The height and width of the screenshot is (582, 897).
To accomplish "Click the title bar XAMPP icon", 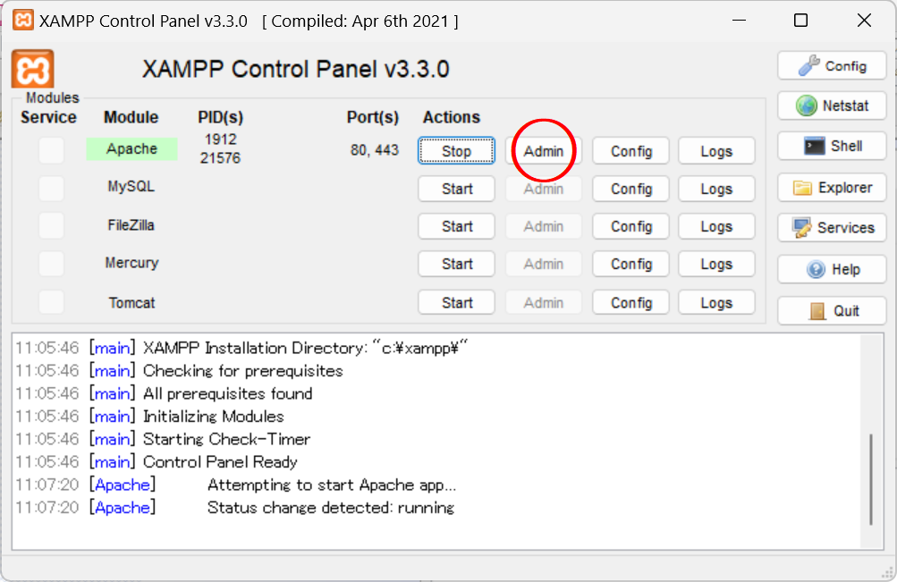I will [x=23, y=20].
